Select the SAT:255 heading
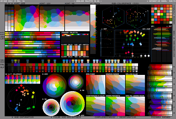Viewport: 176px width, 119px height. [20, 3]
